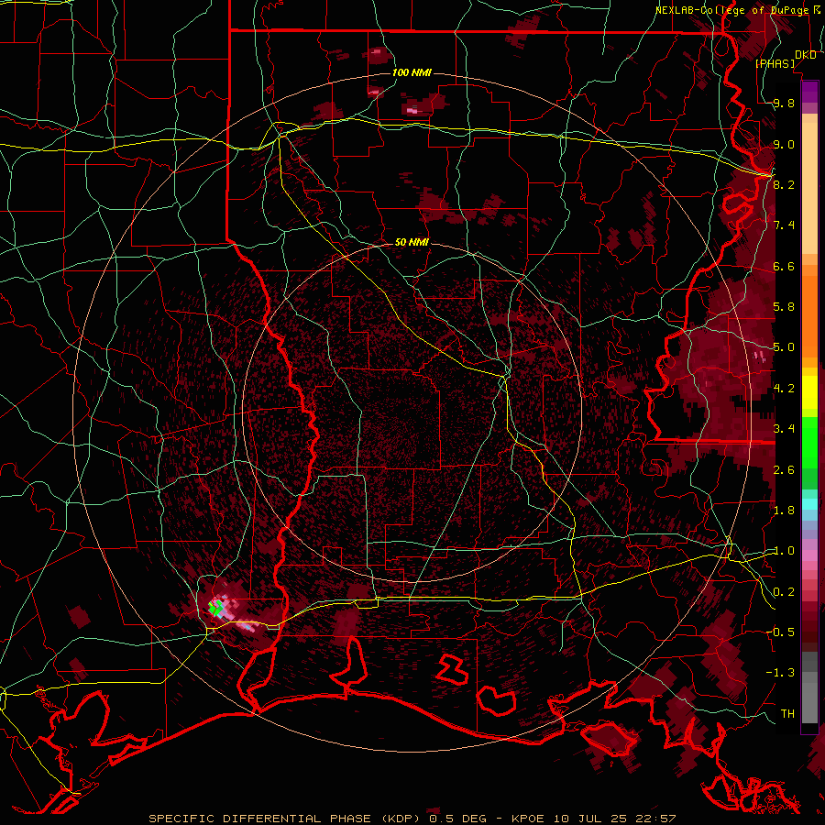Image resolution: width=825 pixels, height=825 pixels.
Task: Select the 4.2 value on the scale
Action: [x=784, y=389]
